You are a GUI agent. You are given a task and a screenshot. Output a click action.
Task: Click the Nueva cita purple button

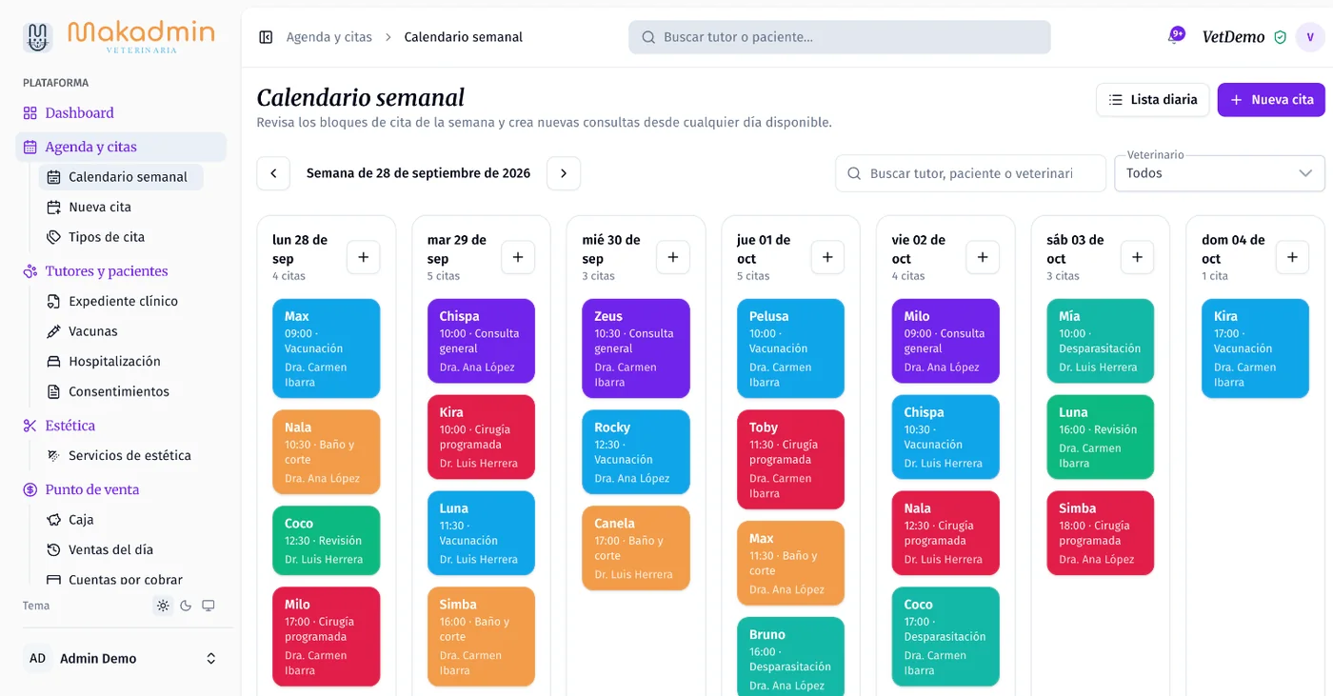1271,100
